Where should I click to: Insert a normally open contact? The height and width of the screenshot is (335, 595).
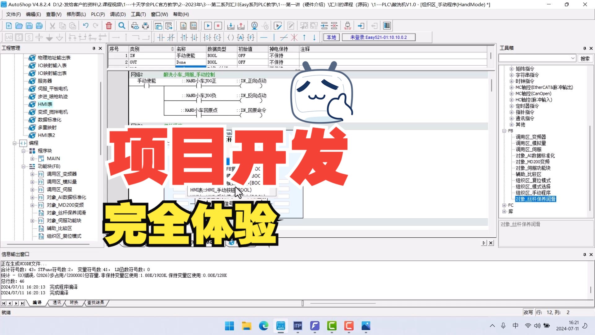(161, 38)
